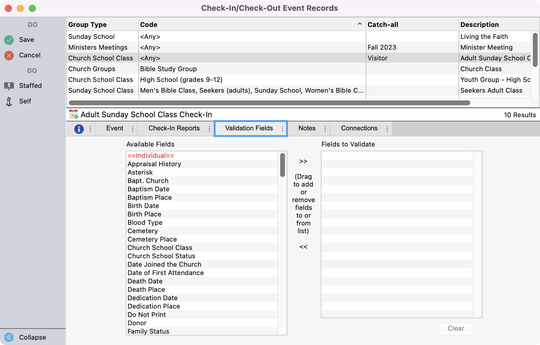Click the >> add fields button
The height and width of the screenshot is (345, 540).
pyautogui.click(x=303, y=161)
